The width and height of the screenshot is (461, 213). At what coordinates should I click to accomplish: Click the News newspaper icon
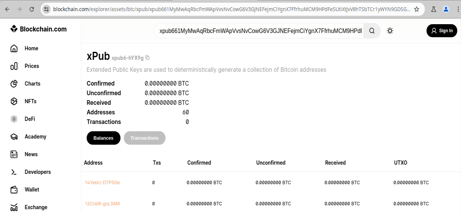14,154
